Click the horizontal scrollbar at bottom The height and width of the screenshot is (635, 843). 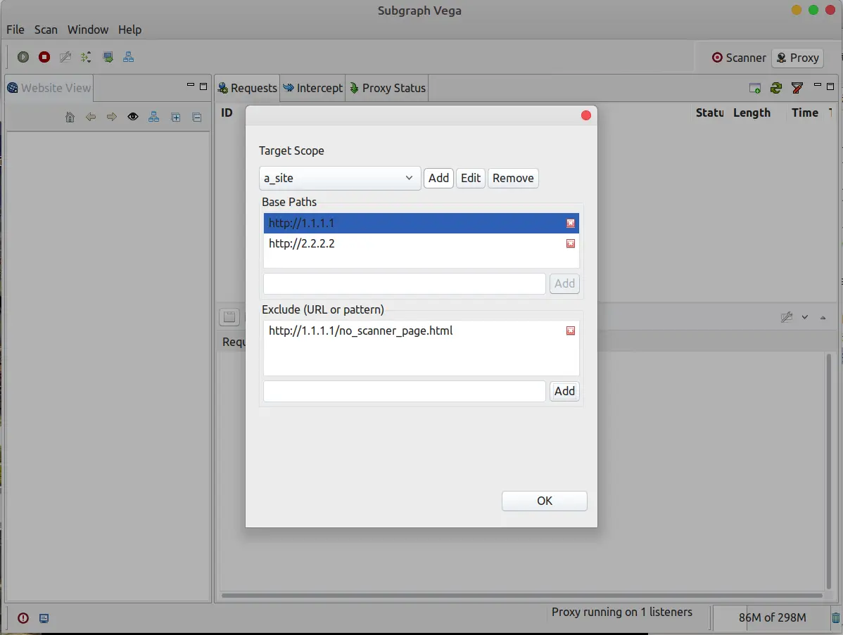(521, 595)
